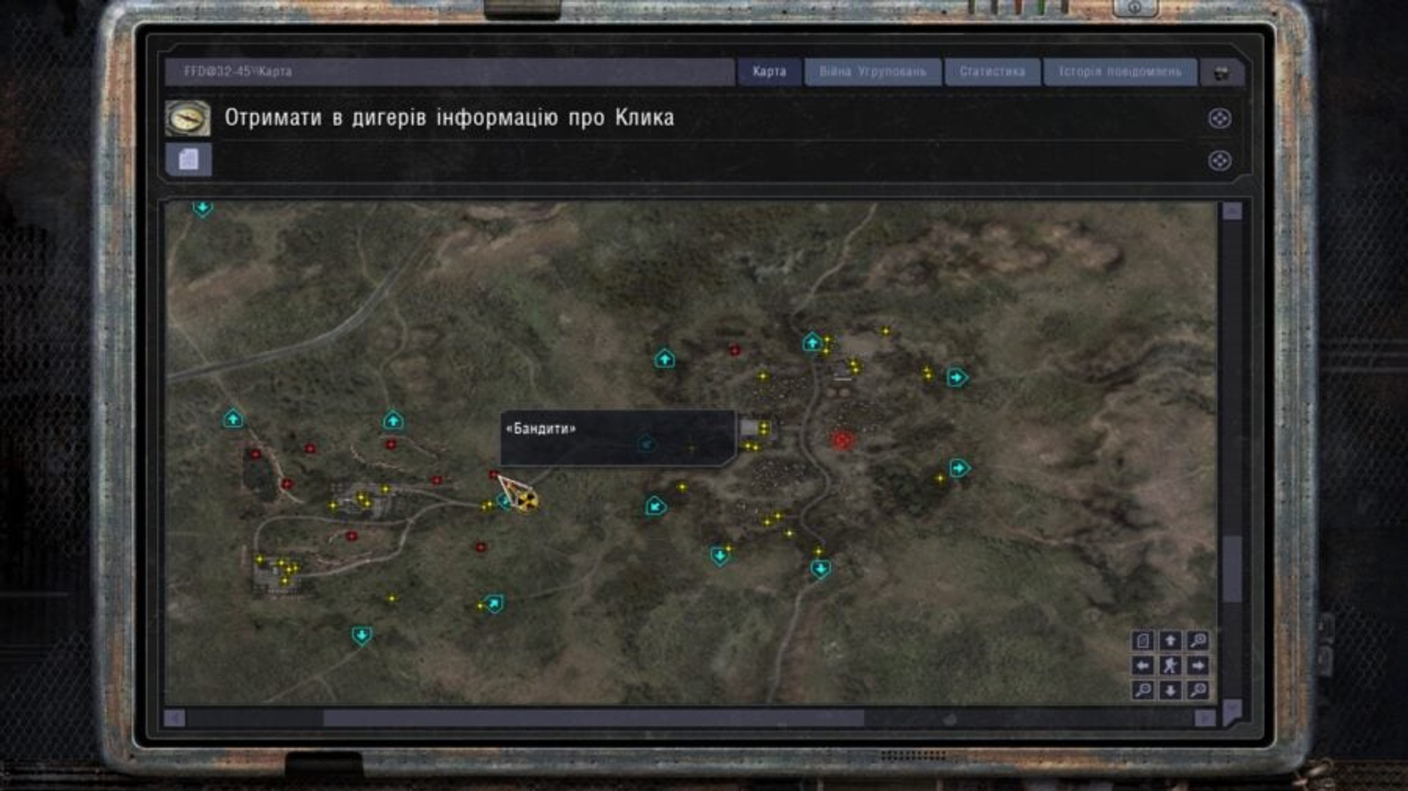Click the crosshair icon on the document row
The height and width of the screenshot is (791, 1408).
[1220, 161]
